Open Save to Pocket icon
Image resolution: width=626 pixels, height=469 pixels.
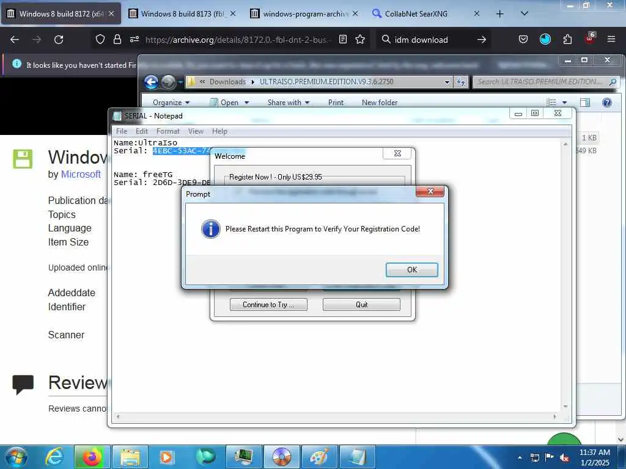[x=523, y=39]
